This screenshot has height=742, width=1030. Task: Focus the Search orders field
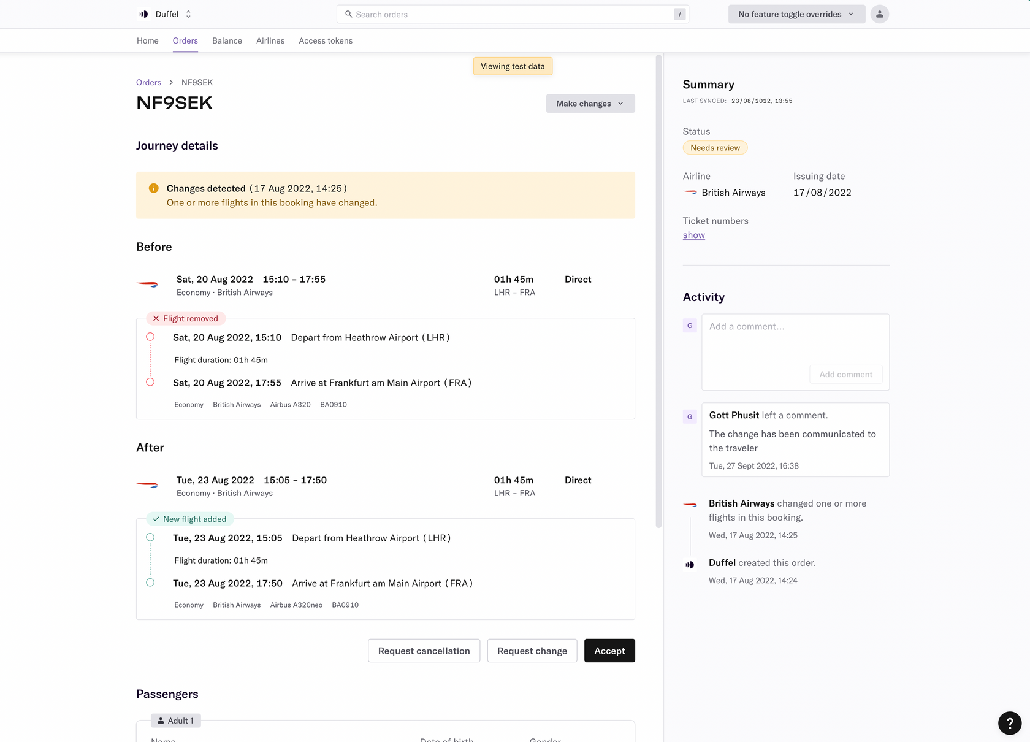coord(513,14)
